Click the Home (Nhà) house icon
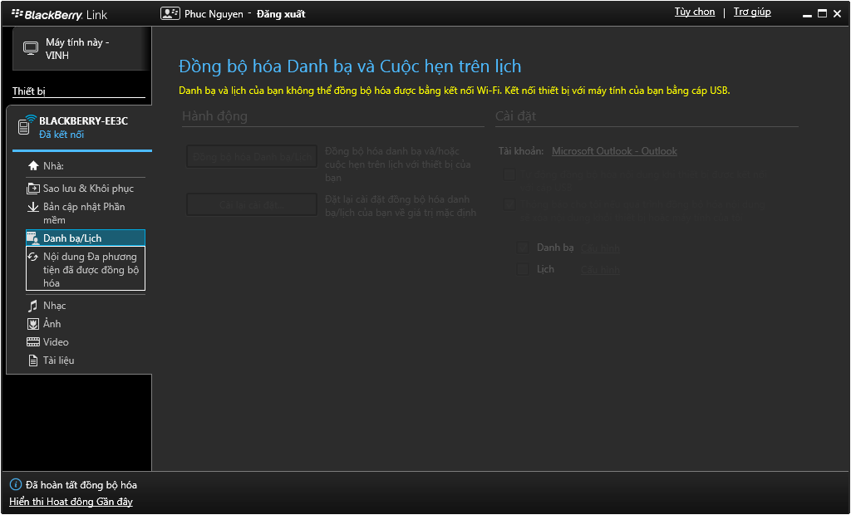The height and width of the screenshot is (515, 851). pos(33,166)
